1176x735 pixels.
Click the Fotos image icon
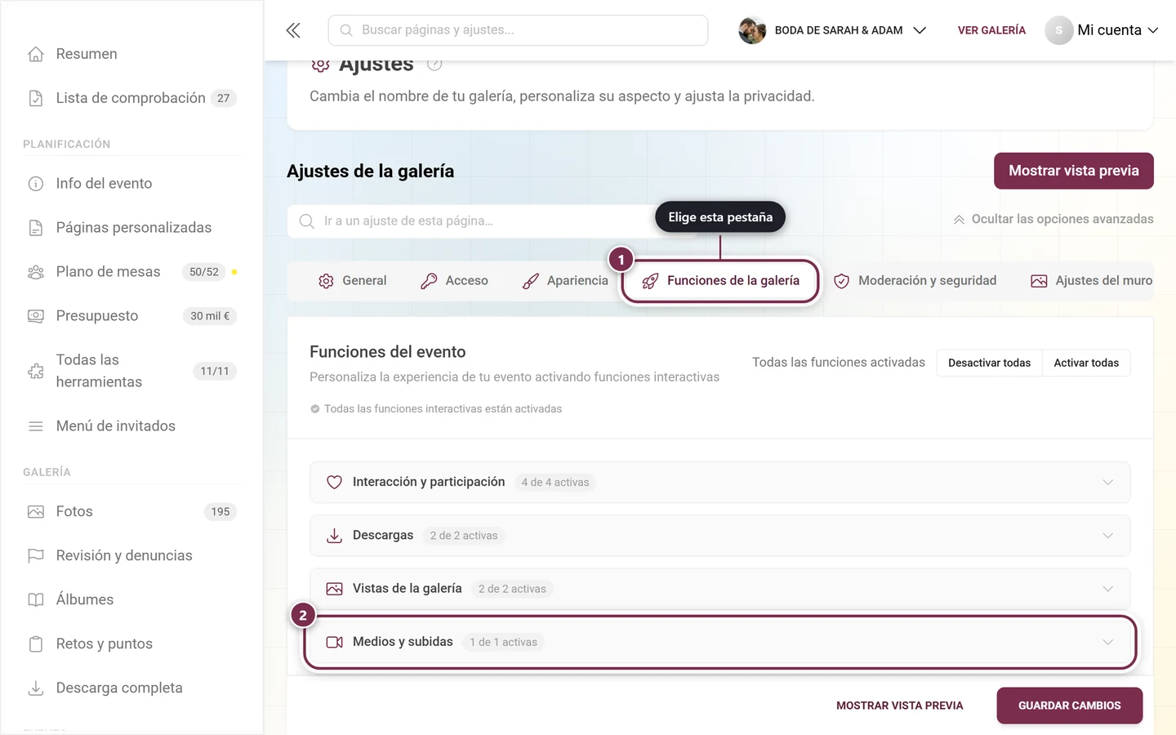[36, 512]
